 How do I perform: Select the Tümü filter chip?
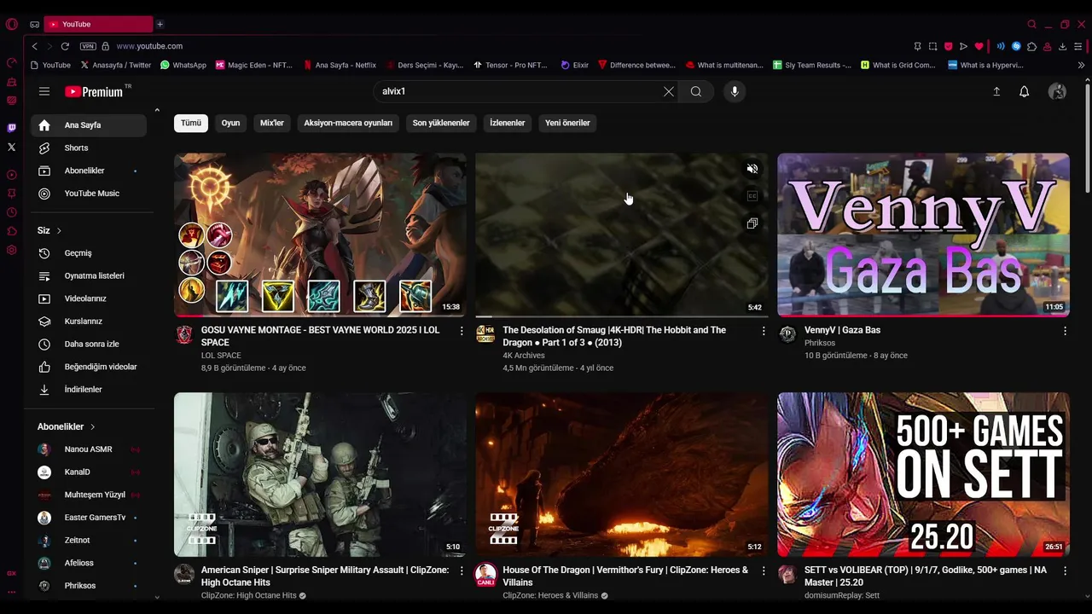point(191,123)
